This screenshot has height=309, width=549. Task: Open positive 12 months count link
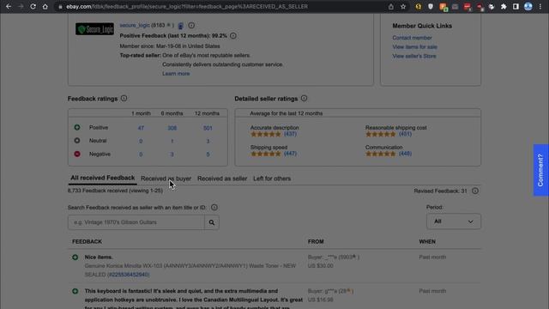[208, 128]
